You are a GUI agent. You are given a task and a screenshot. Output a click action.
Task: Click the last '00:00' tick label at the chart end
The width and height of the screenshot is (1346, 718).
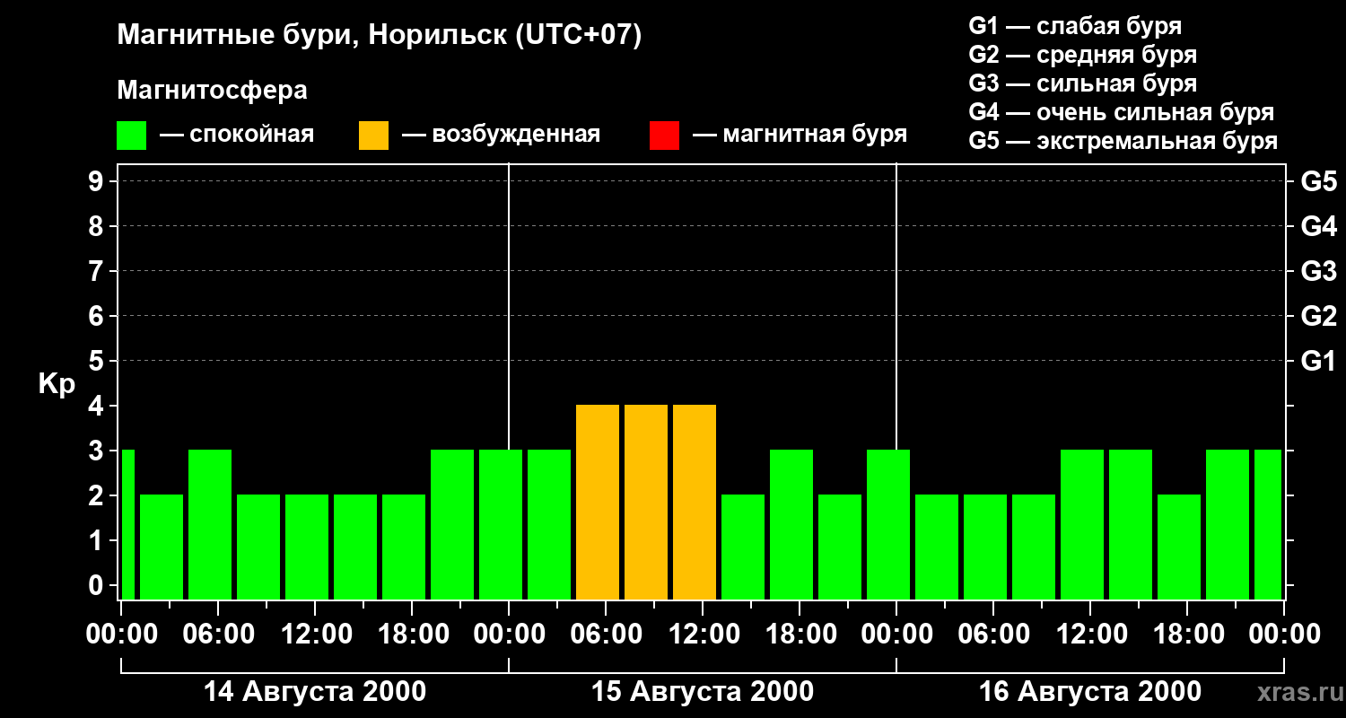(x=1284, y=634)
